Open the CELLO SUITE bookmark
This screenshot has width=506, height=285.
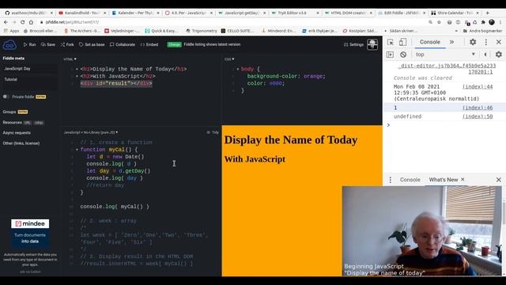237,31
